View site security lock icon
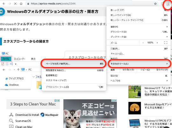The width and height of the screenshot is (172, 128). [x=28, y=4]
